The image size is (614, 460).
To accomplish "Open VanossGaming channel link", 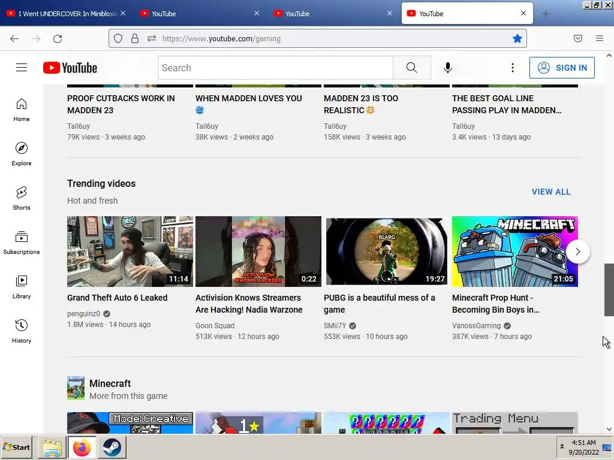I will click(x=476, y=326).
